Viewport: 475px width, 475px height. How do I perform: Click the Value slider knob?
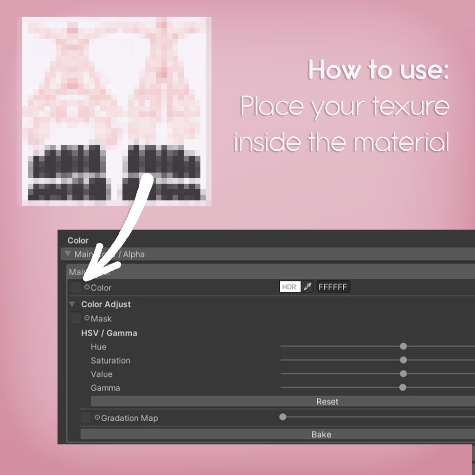click(403, 374)
